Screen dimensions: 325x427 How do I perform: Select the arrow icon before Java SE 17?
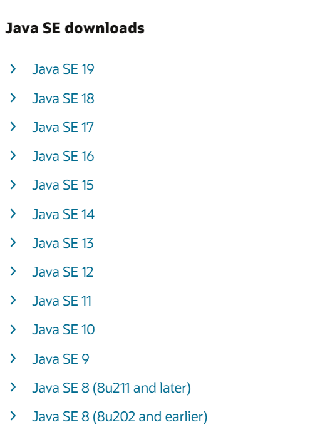click(13, 126)
